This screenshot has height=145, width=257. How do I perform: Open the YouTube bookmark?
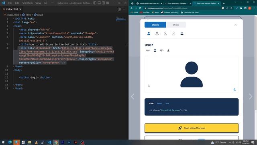[145, 12]
